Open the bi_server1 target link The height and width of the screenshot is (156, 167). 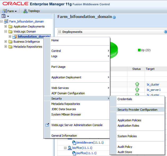[x=154, y=90]
